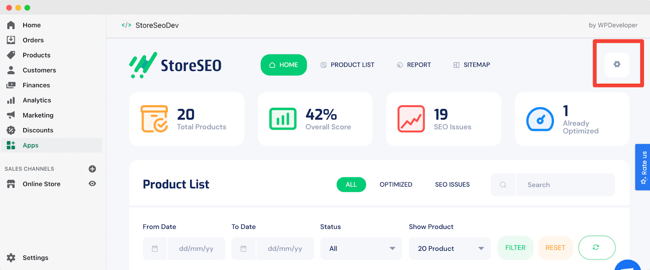Click the Online Store storefront icon
This screenshot has height=270, width=650.
(11, 184)
